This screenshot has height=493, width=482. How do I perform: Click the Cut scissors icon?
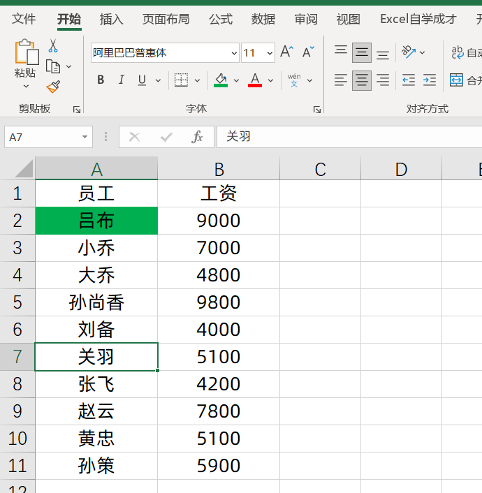[53, 46]
